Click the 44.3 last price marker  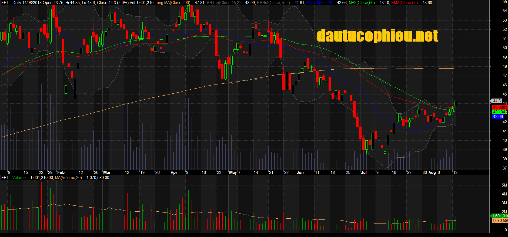tap(497, 101)
